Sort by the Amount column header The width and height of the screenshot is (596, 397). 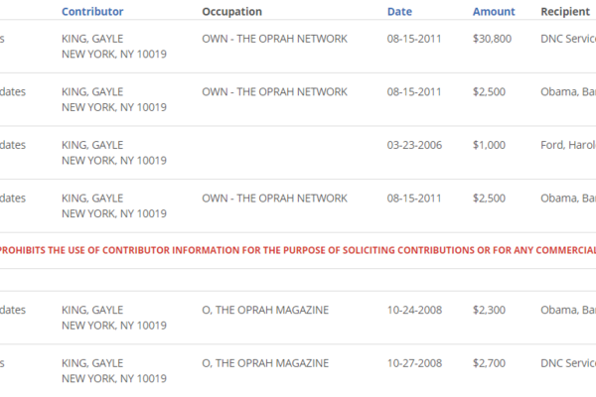(494, 12)
